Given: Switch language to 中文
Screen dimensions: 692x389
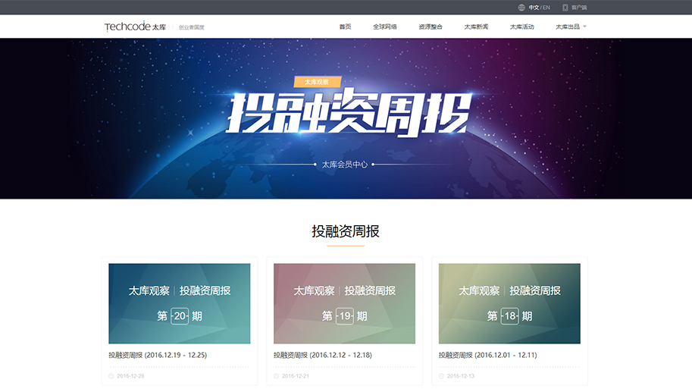Looking at the screenshot, I should coord(534,8).
